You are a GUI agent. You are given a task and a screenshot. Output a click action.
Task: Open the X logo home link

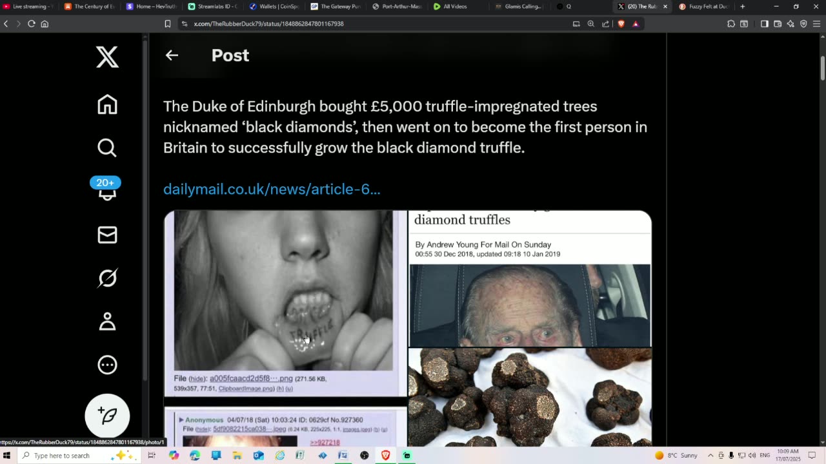point(107,57)
